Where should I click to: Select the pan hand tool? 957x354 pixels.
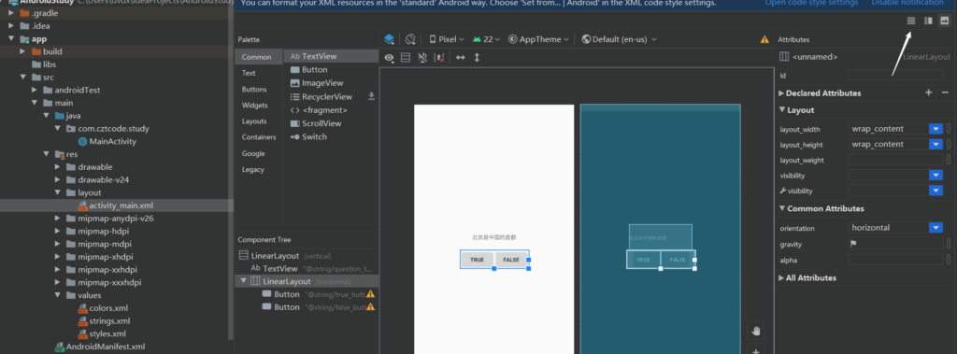tap(756, 332)
